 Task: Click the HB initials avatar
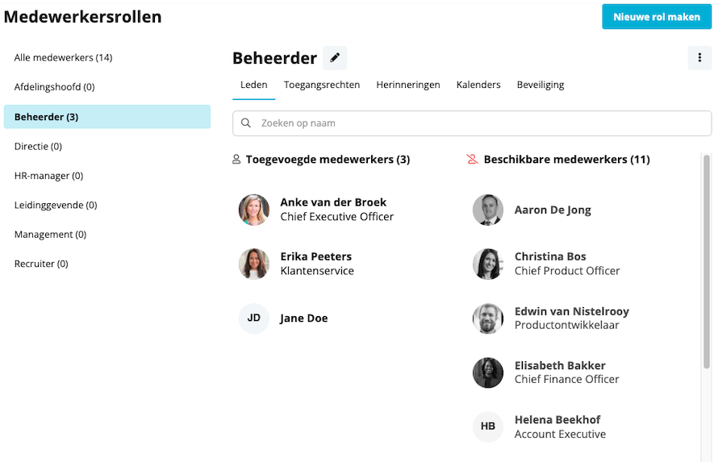488,427
